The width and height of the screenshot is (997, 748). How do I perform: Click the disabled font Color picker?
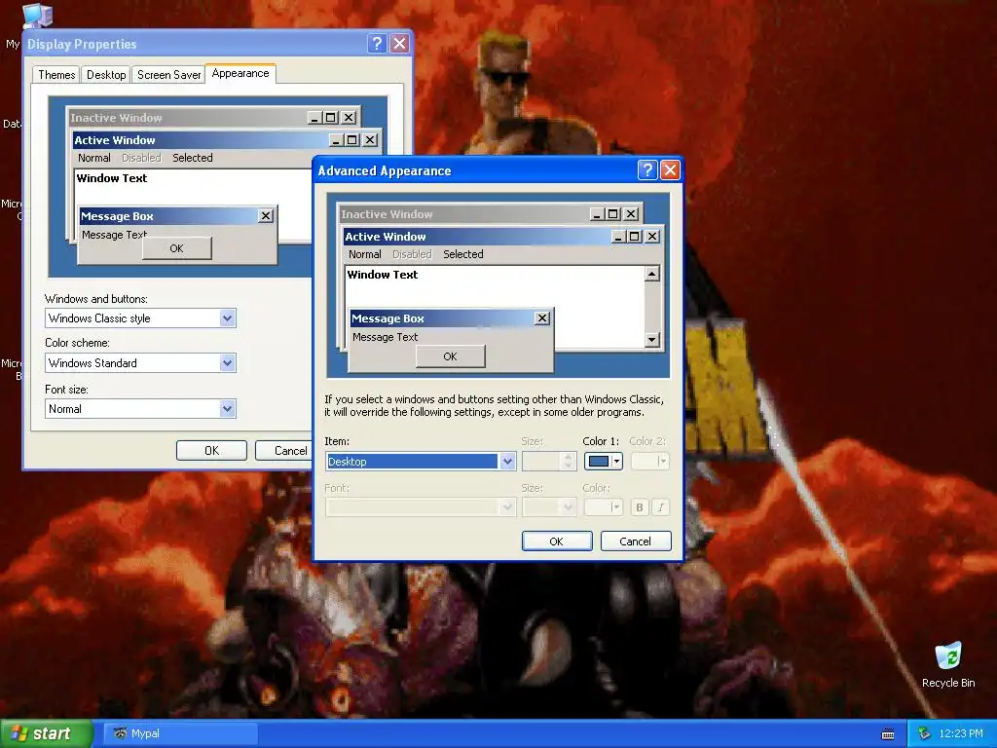point(603,506)
